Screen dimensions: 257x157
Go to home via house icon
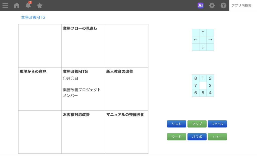tap(17, 5)
